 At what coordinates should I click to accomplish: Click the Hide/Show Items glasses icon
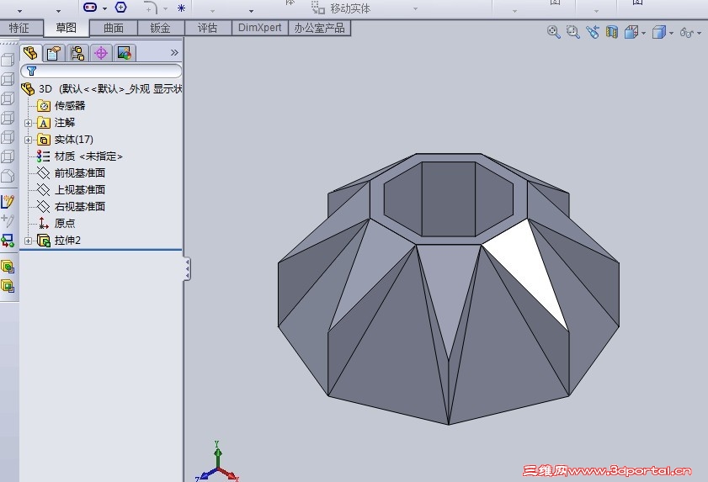687,33
